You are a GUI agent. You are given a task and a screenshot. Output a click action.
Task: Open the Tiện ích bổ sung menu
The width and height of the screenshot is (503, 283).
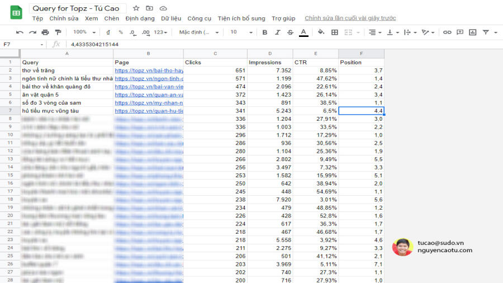coord(241,18)
